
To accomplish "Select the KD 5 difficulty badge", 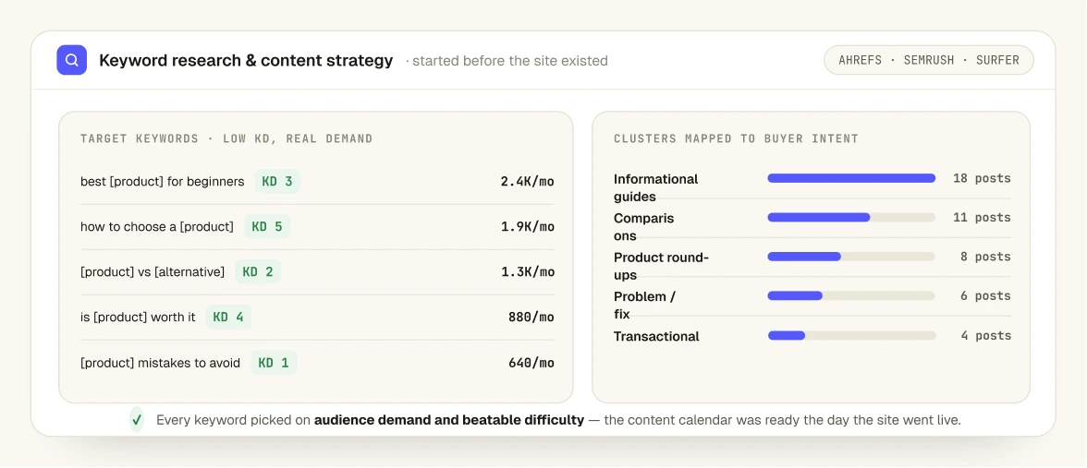I will 267,227.
